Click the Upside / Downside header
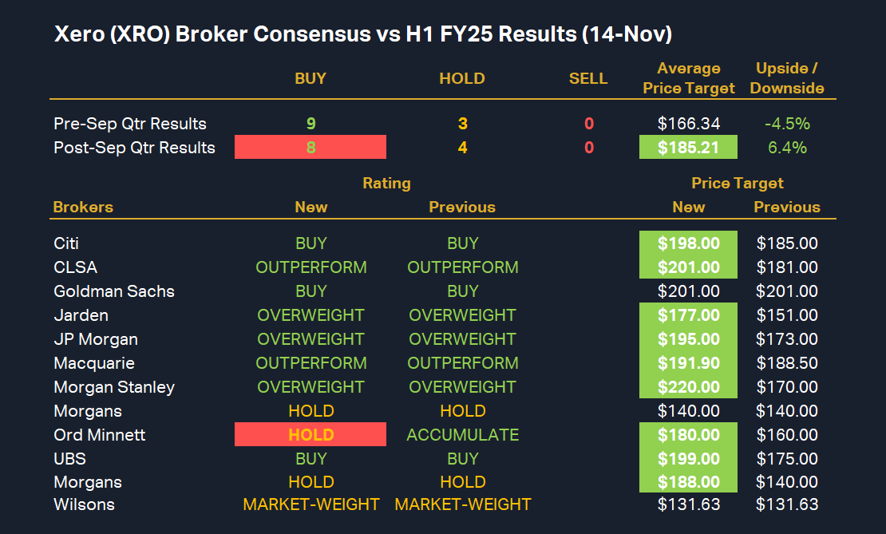This screenshot has width=886, height=534. [787, 78]
